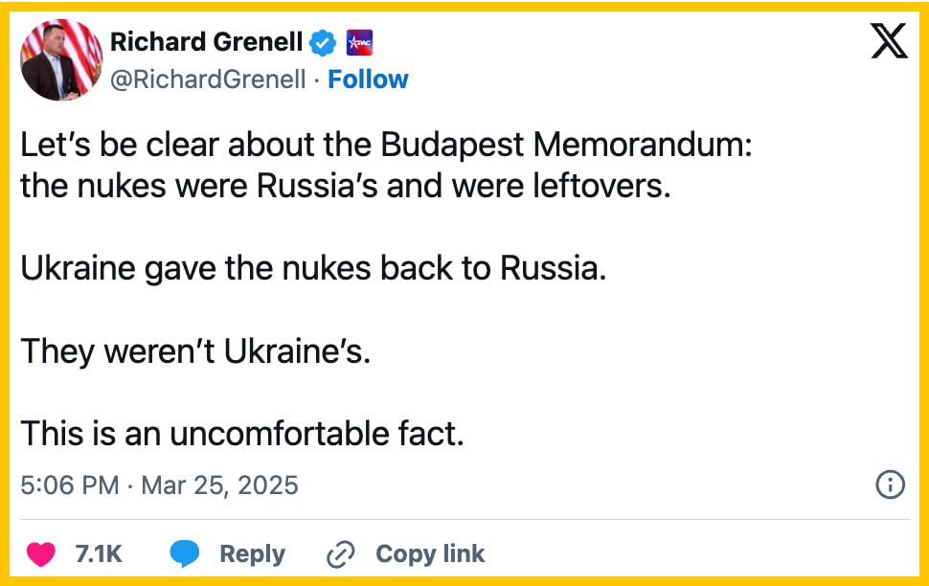
Task: Click "Ukraine gave the nukes back to Russia."
Action: 313,268
